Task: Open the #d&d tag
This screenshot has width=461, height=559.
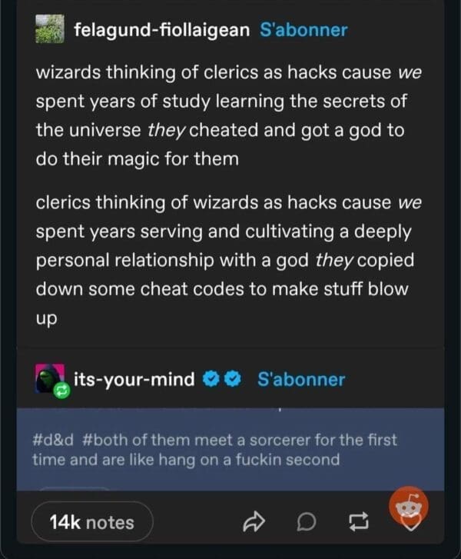Action: [x=53, y=440]
